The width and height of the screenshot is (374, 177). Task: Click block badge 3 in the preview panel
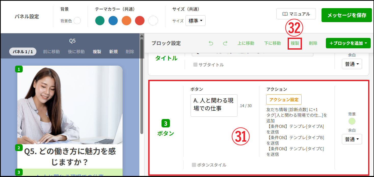click(x=19, y=172)
